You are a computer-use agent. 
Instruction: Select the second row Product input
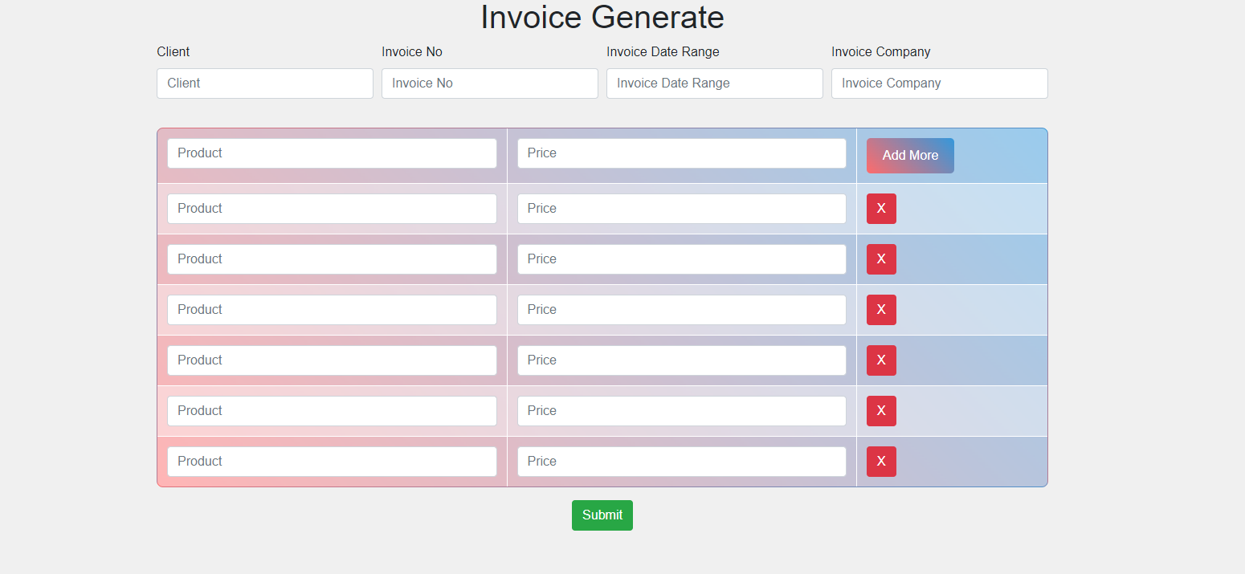(x=332, y=209)
